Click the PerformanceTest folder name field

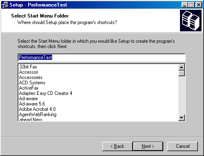101,57
